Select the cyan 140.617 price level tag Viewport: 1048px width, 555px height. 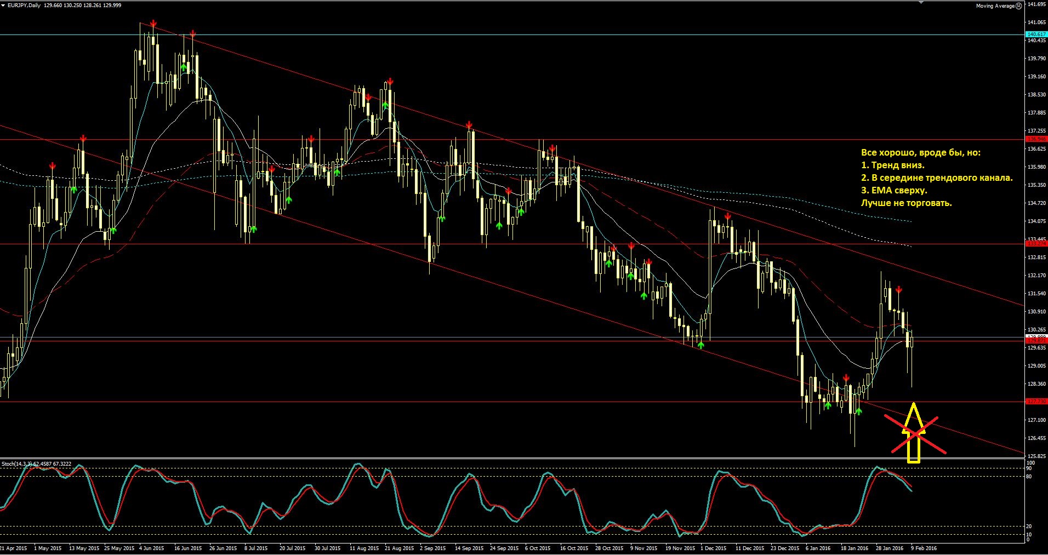click(x=1036, y=34)
